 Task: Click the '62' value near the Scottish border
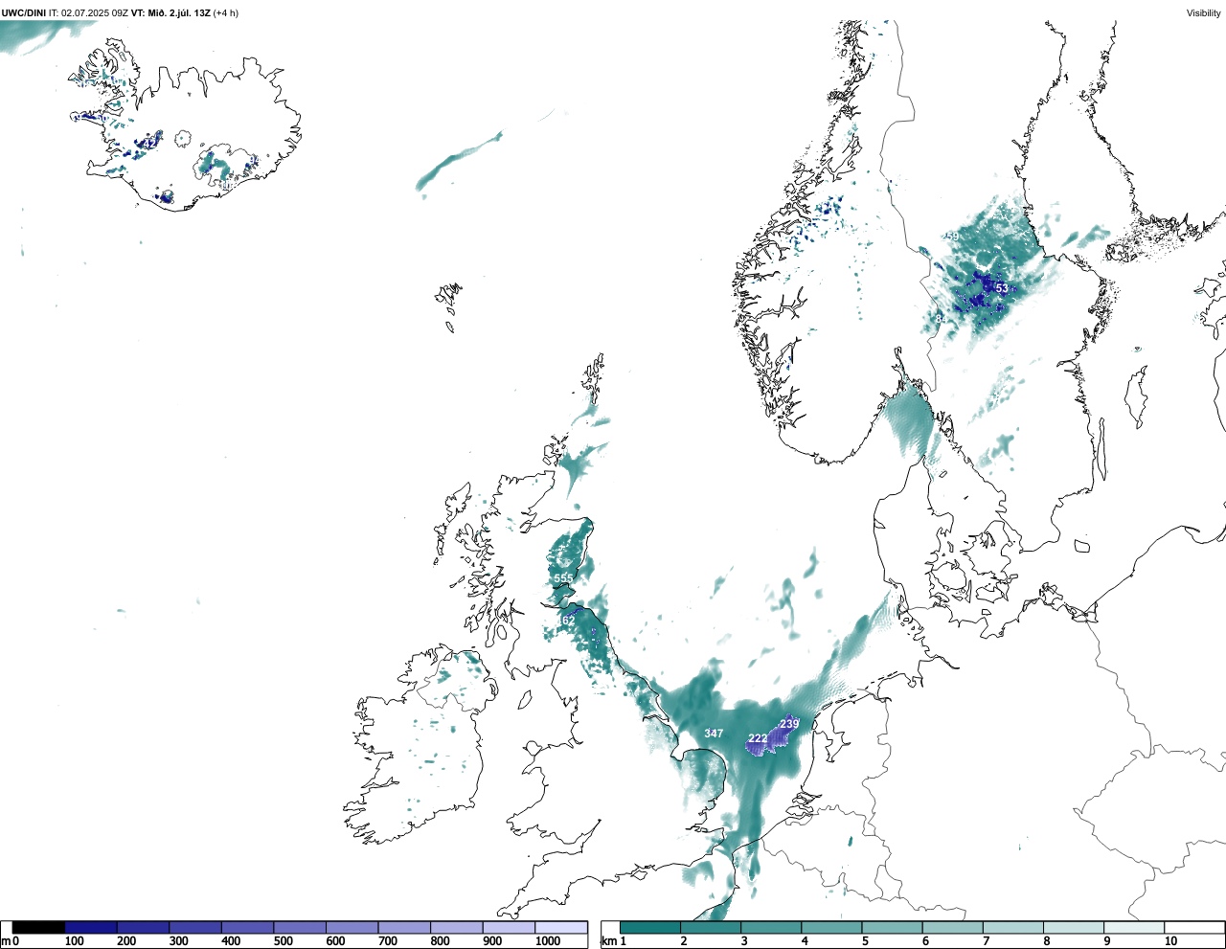coord(568,621)
